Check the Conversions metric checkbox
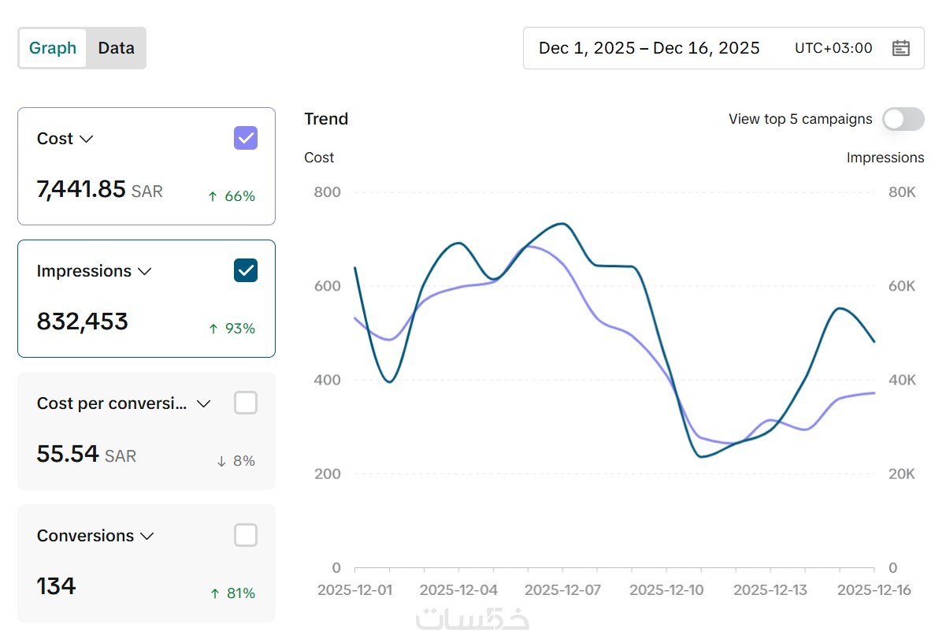 (246, 536)
